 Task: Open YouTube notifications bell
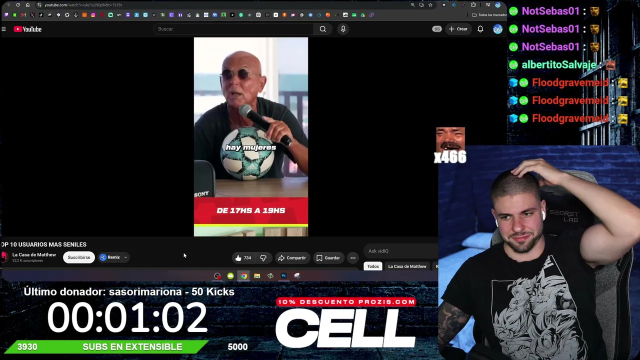(480, 29)
